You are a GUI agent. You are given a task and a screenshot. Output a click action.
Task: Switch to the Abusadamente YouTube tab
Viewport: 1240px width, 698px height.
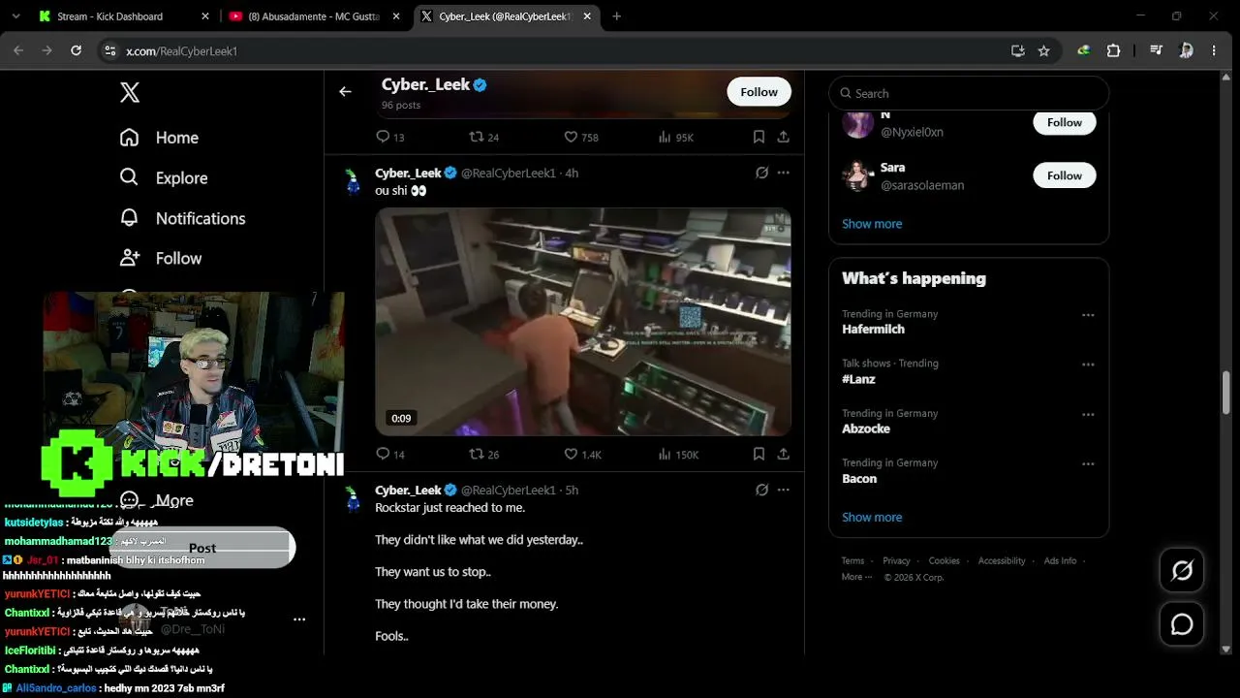point(315,16)
